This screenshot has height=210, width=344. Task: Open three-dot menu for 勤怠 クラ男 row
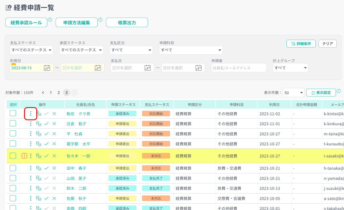(31, 114)
